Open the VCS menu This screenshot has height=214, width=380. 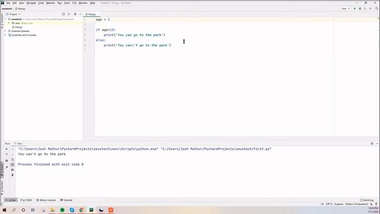coord(74,3)
